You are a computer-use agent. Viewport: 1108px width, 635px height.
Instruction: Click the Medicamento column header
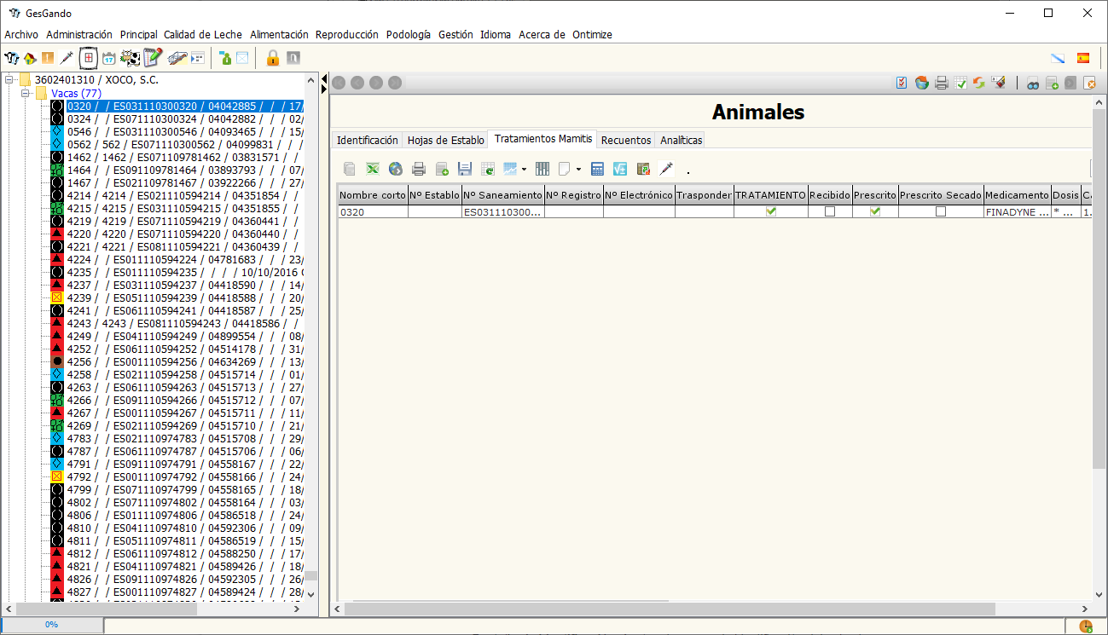(x=1018, y=195)
